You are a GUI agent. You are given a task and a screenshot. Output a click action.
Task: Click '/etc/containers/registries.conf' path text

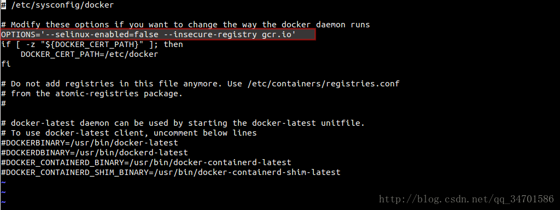tap(325, 84)
